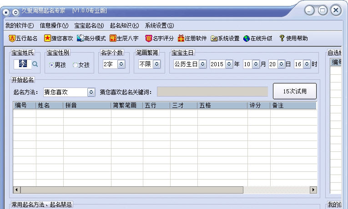Open the 信息操作(V) menu

[54, 25]
